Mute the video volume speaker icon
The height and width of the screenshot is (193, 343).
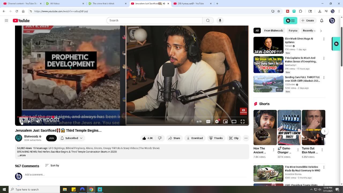pos(38,121)
